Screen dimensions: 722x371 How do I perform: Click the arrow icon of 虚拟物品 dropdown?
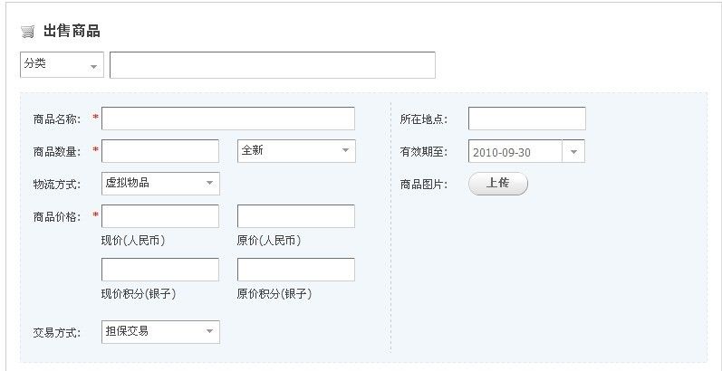[209, 183]
